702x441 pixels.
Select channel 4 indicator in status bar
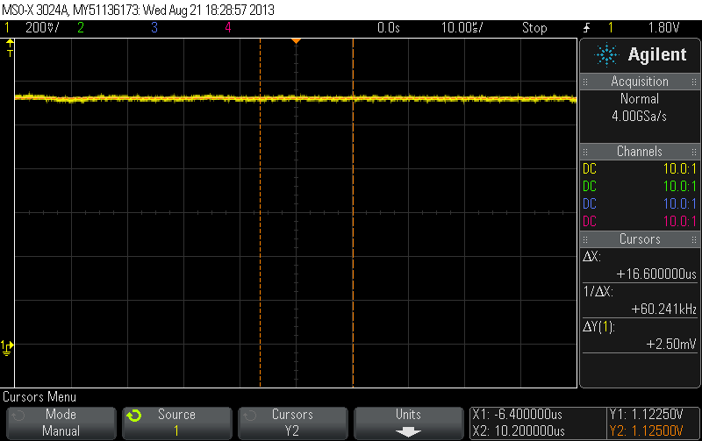coord(228,28)
